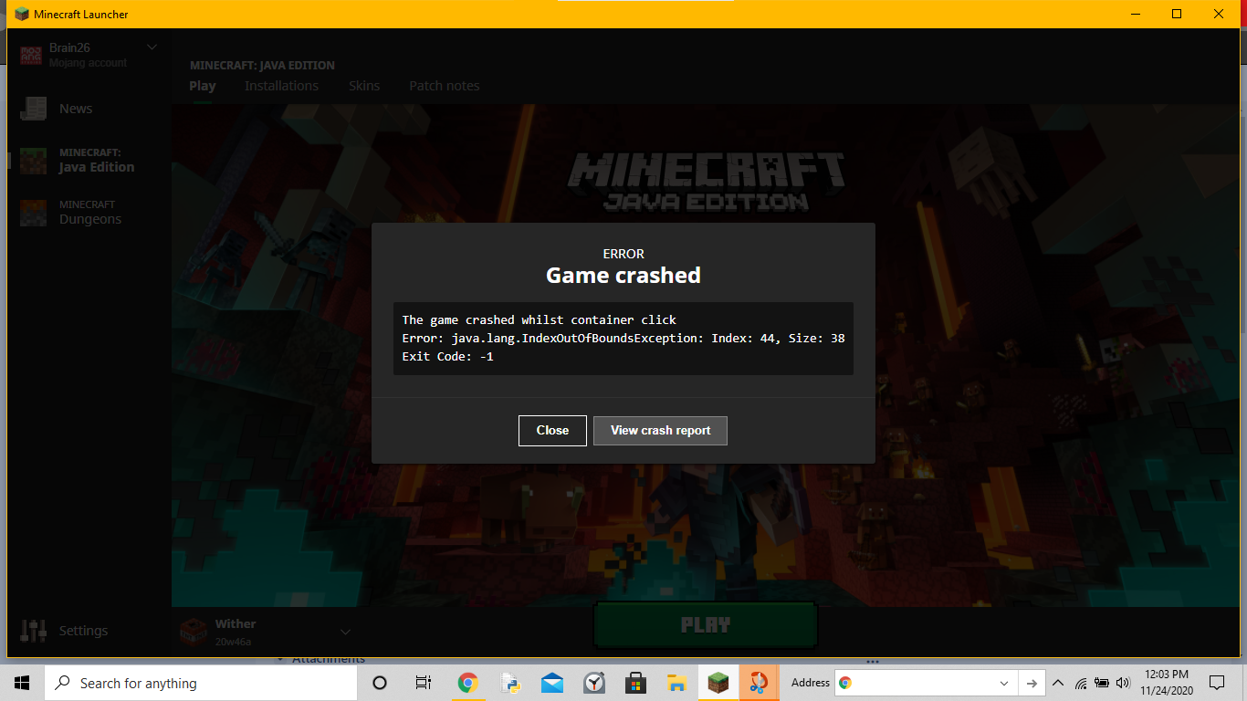Image resolution: width=1247 pixels, height=701 pixels.
Task: Click the 'Exit Code: -1' text
Action: coord(447,357)
